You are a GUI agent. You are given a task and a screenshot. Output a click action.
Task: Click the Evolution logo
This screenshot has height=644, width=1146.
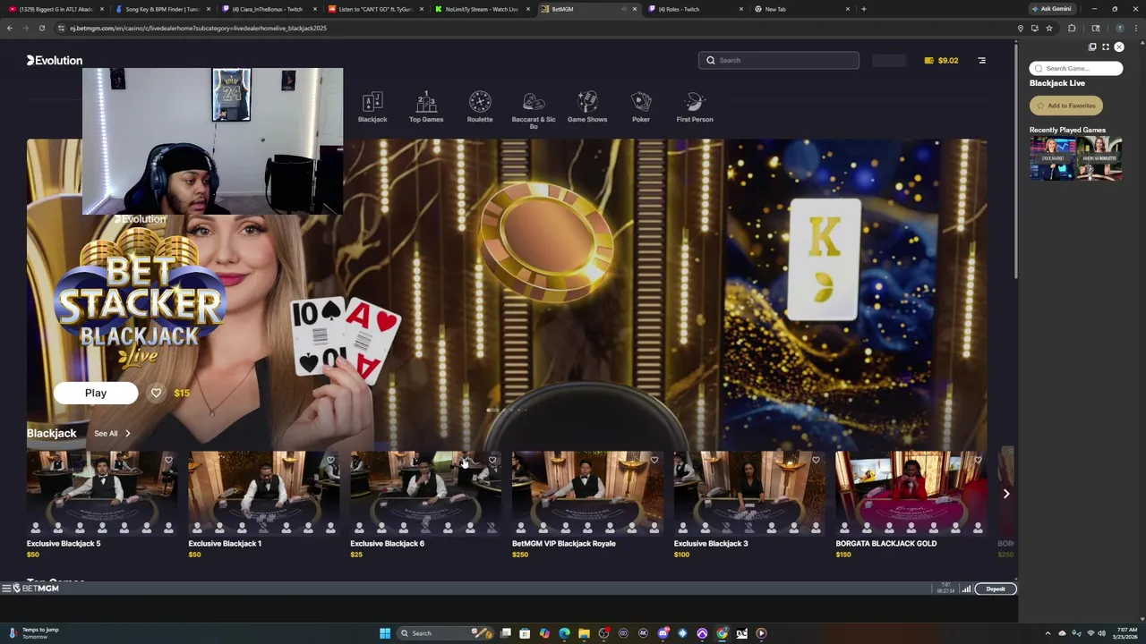click(55, 60)
